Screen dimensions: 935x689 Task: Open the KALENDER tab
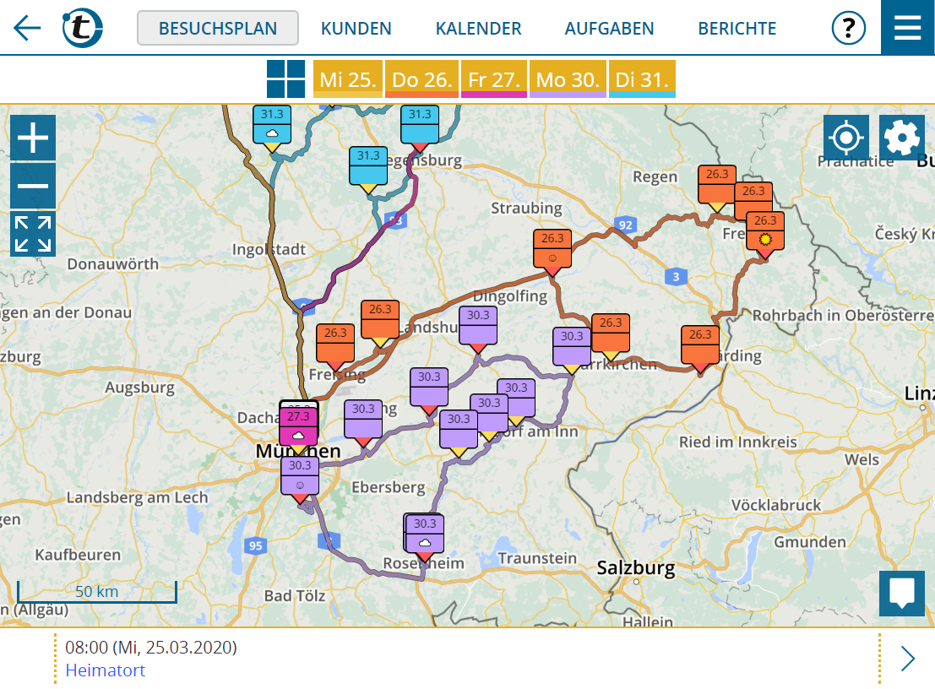477,28
